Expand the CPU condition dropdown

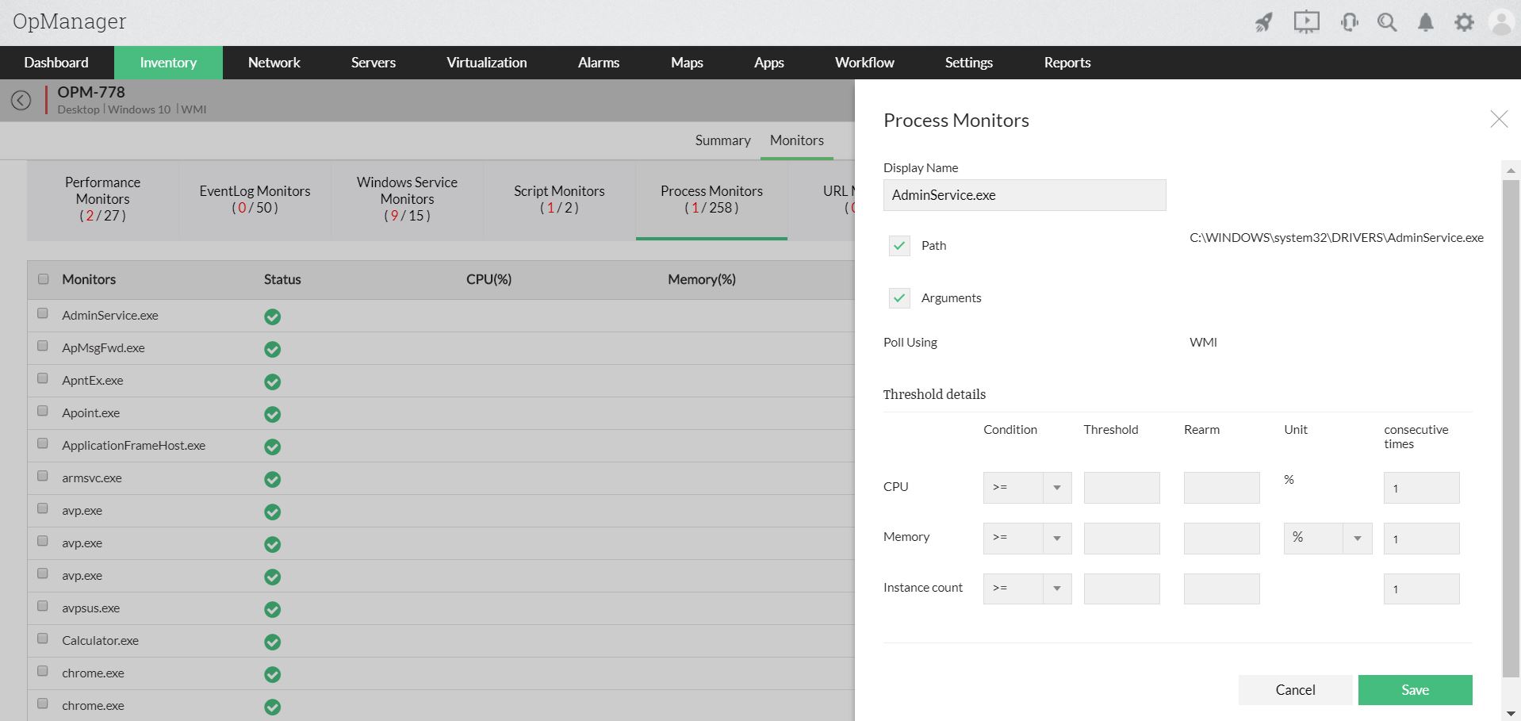coord(1027,488)
